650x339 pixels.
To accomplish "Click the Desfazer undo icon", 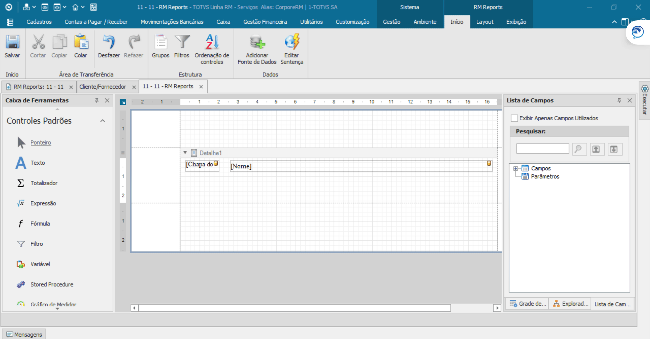I will click(109, 42).
